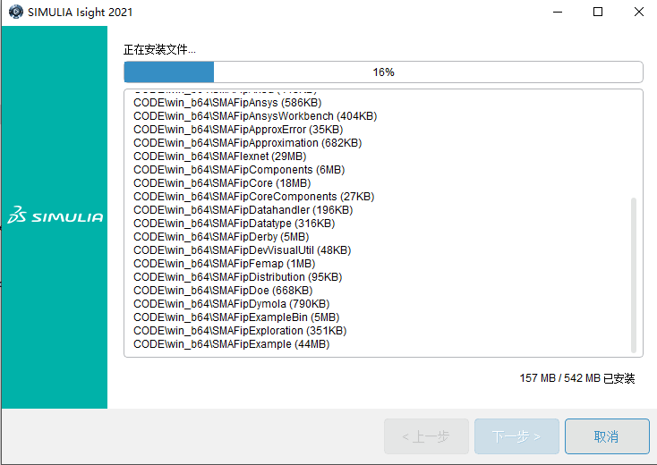This screenshot has height=465, width=657.
Task: Select the SMAFipDatahandler (196KB) line
Action: click(x=243, y=210)
